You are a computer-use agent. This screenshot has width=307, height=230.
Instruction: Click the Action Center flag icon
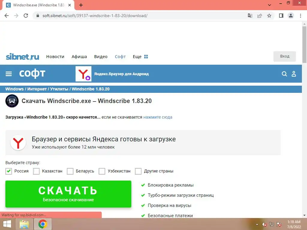click(279, 224)
